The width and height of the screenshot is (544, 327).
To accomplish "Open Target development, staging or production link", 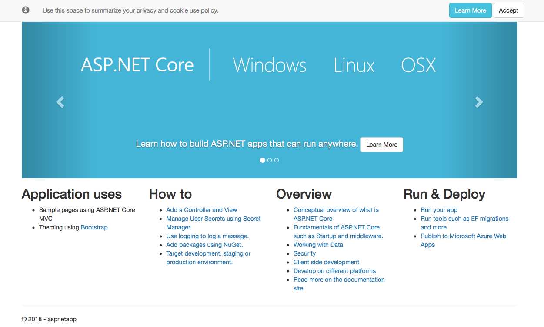I will click(208, 258).
